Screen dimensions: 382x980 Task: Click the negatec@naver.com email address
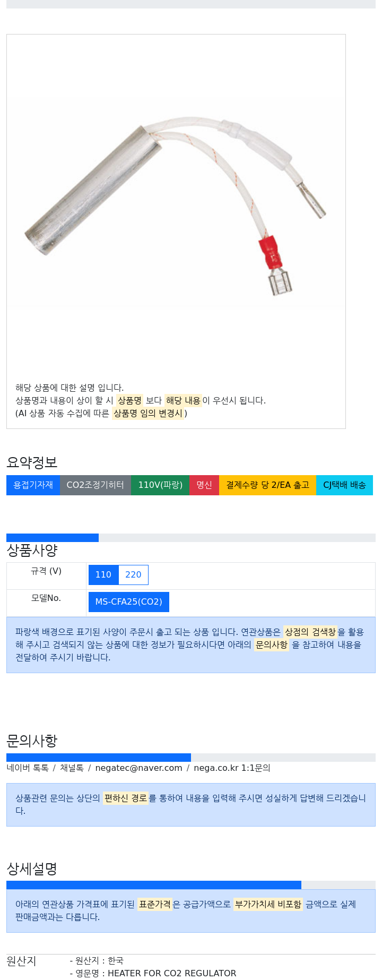pyautogui.click(x=138, y=768)
